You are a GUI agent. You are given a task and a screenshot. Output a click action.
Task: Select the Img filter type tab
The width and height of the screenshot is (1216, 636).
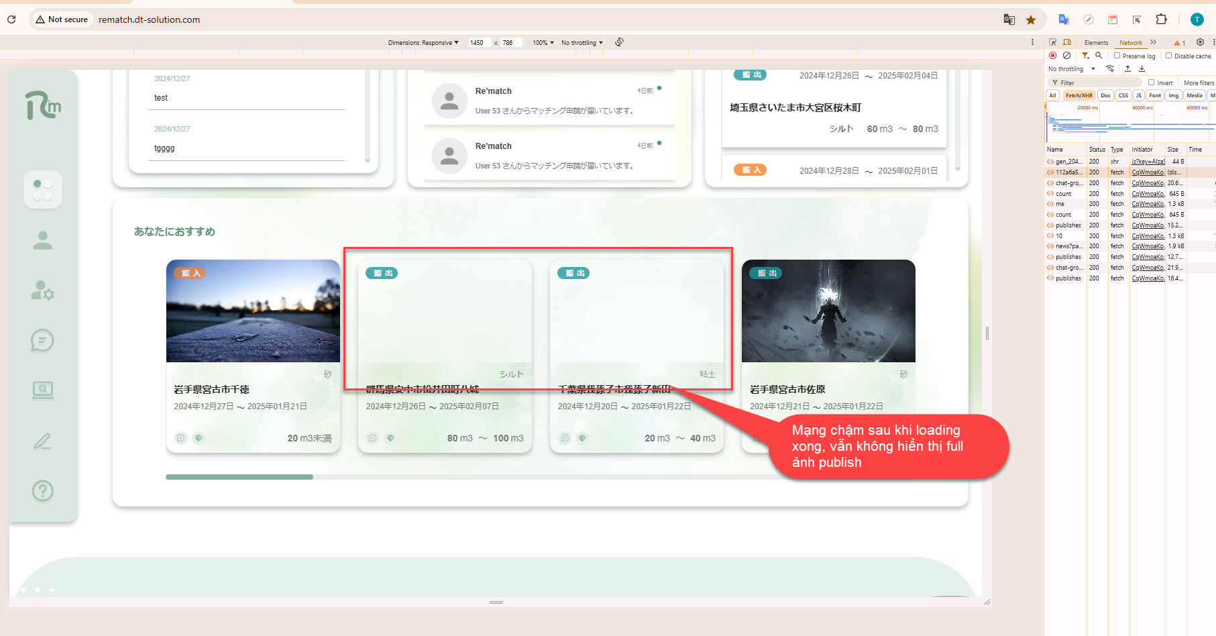tap(1173, 95)
